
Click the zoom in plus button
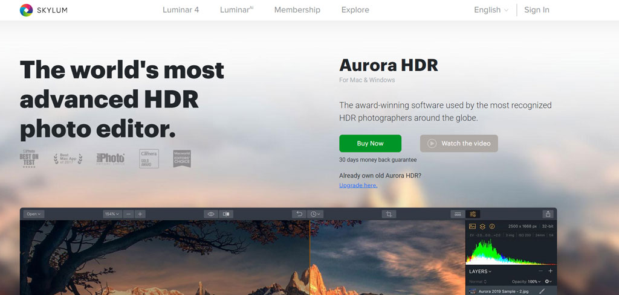pyautogui.click(x=140, y=214)
